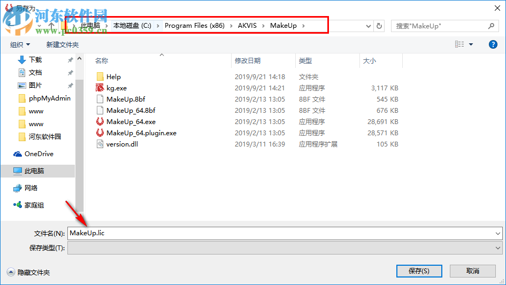Image resolution: width=506 pixels, height=285 pixels.
Task: Sort by 名称 column header
Action: click(102, 60)
